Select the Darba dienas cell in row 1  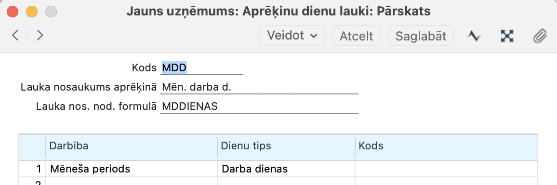pos(286,169)
